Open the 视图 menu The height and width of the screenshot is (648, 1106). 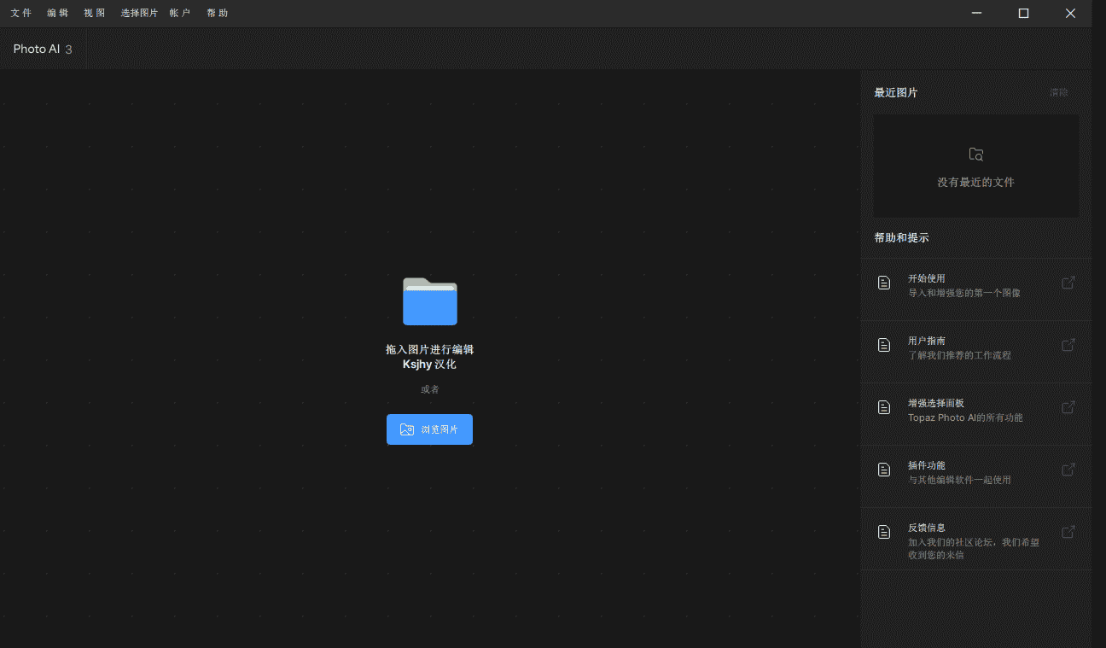click(95, 13)
